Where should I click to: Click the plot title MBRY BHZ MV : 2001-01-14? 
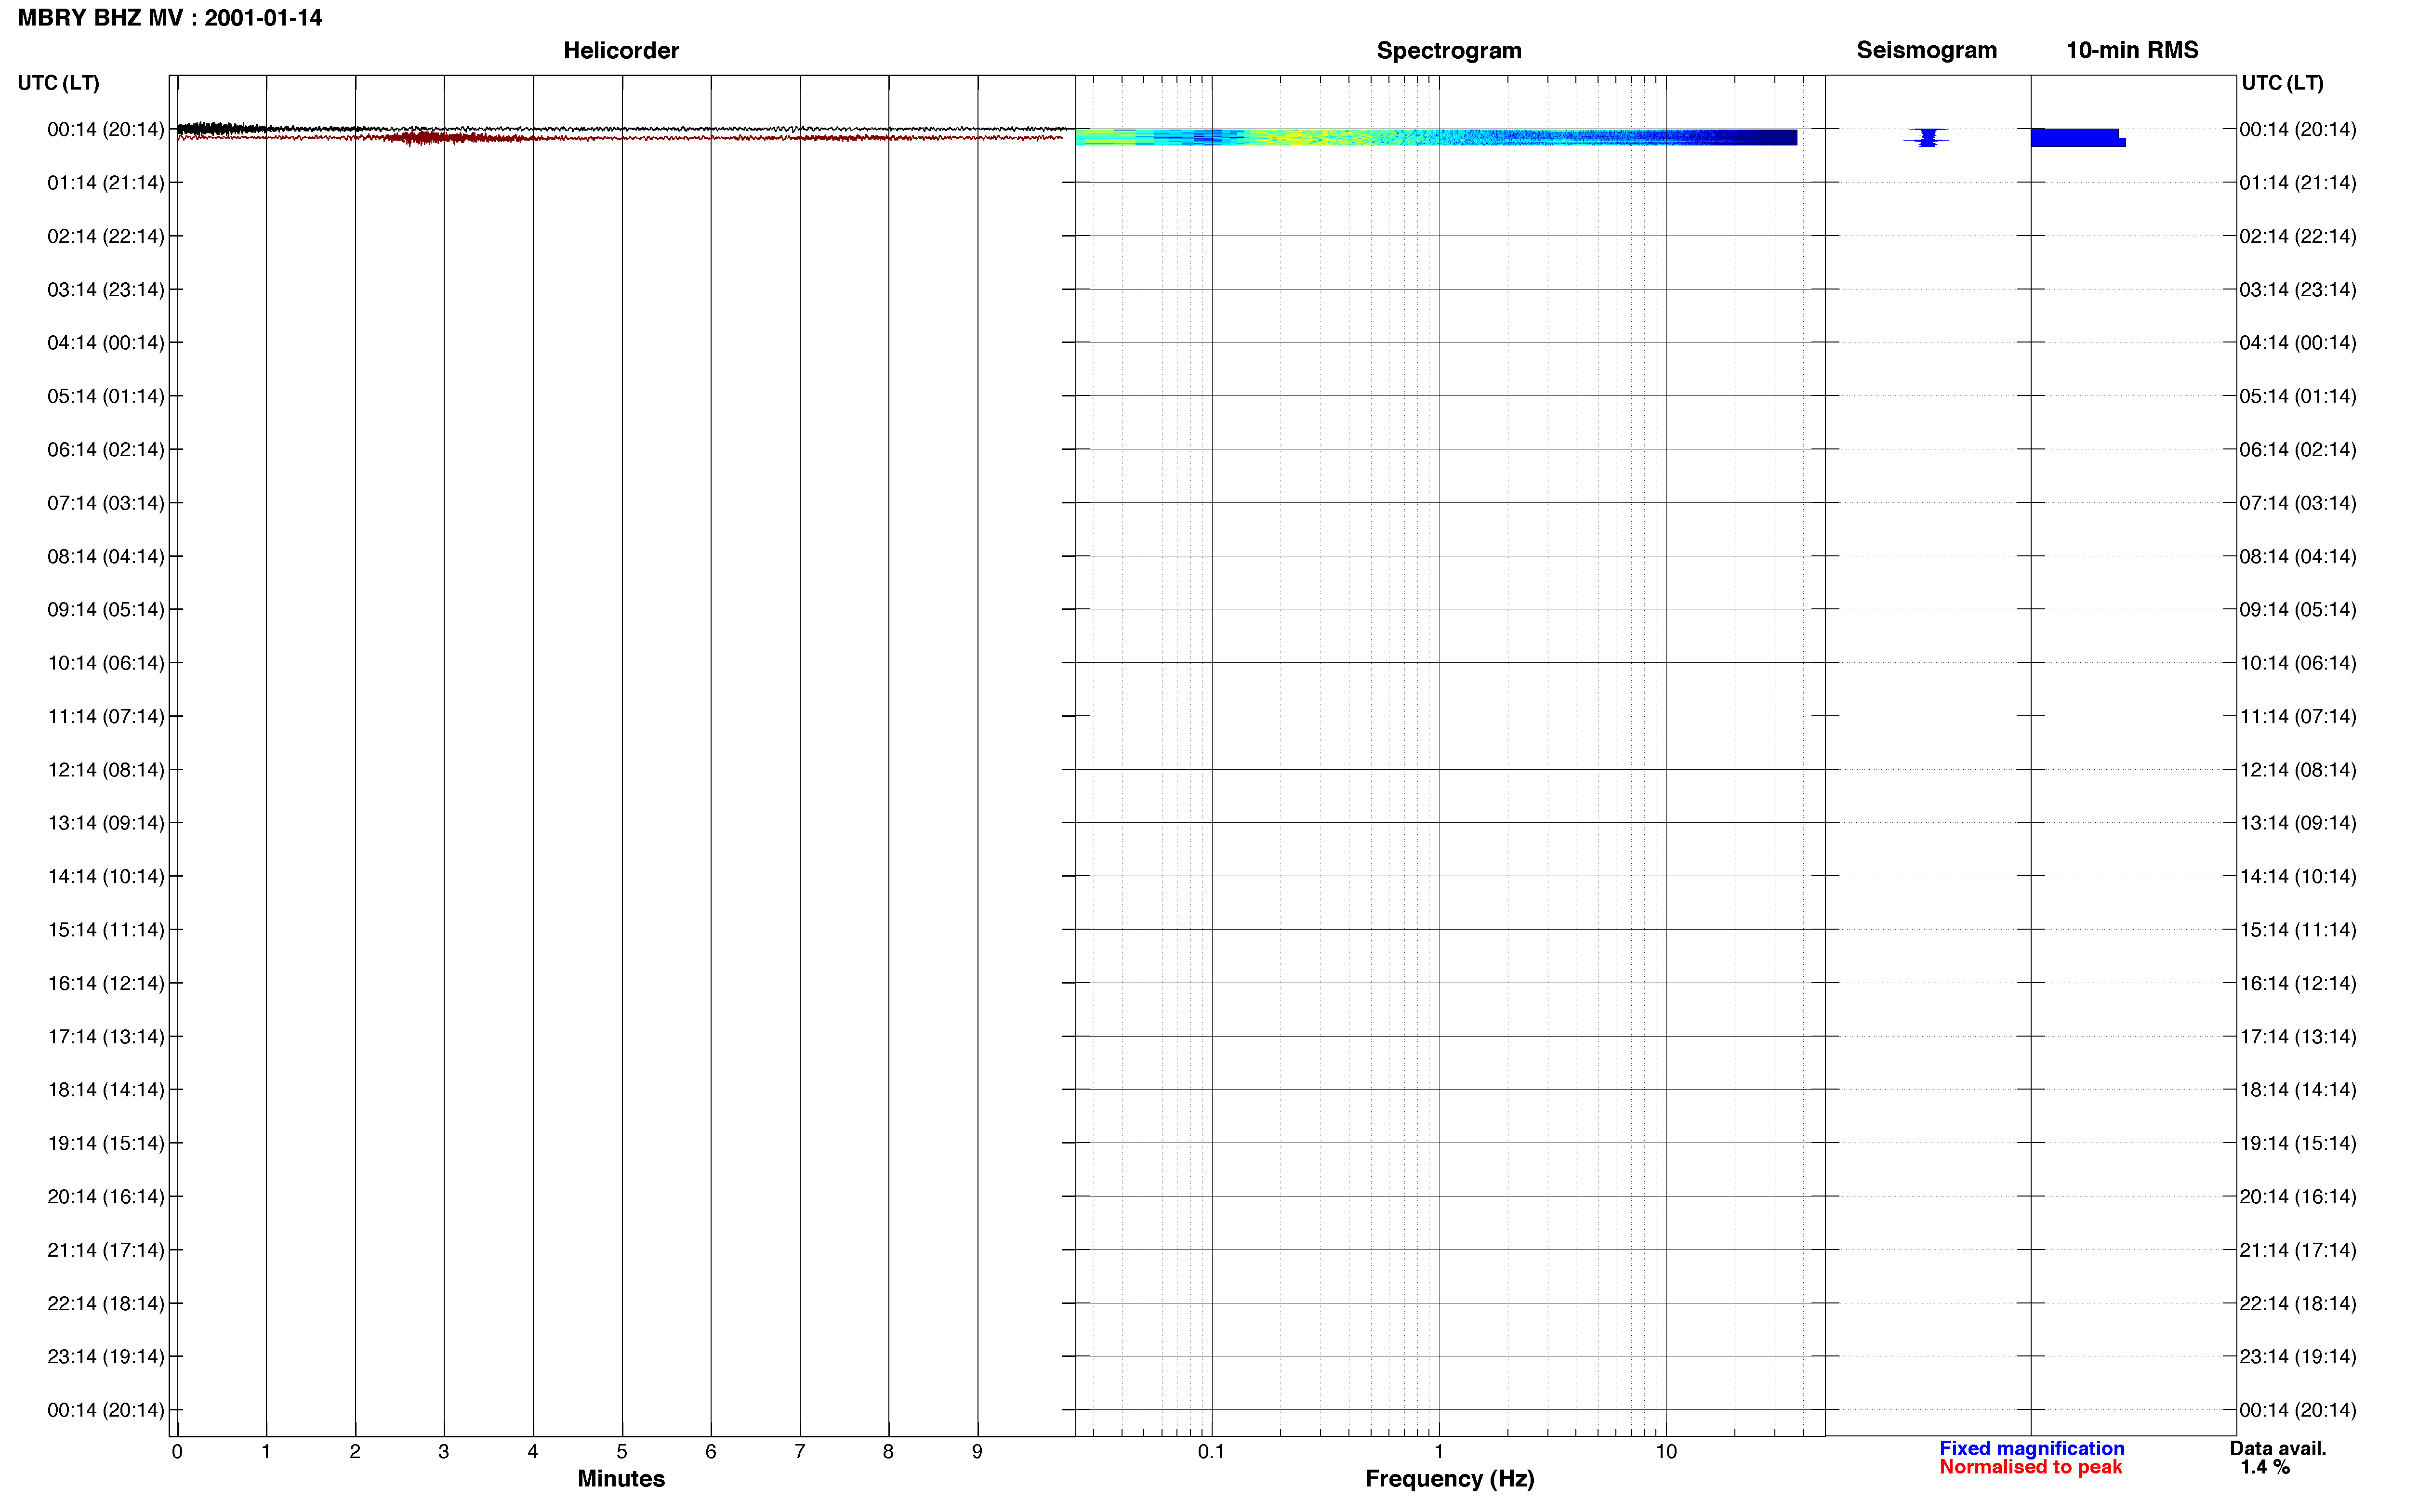170,18
